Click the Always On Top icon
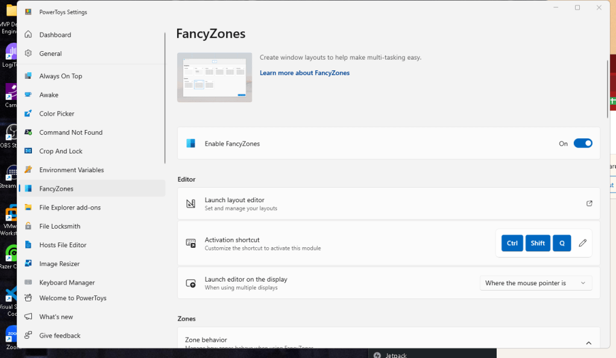Screen dimensions: 616x358 click(28, 76)
